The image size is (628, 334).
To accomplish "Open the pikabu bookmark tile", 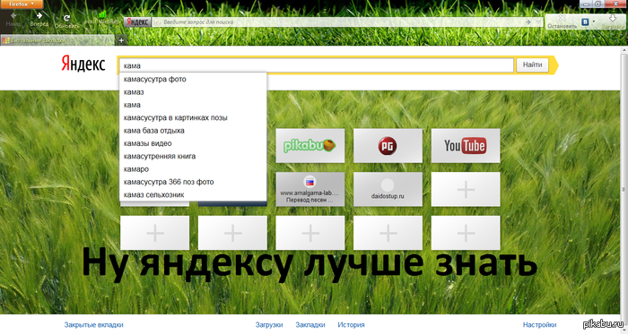I will pos(310,145).
